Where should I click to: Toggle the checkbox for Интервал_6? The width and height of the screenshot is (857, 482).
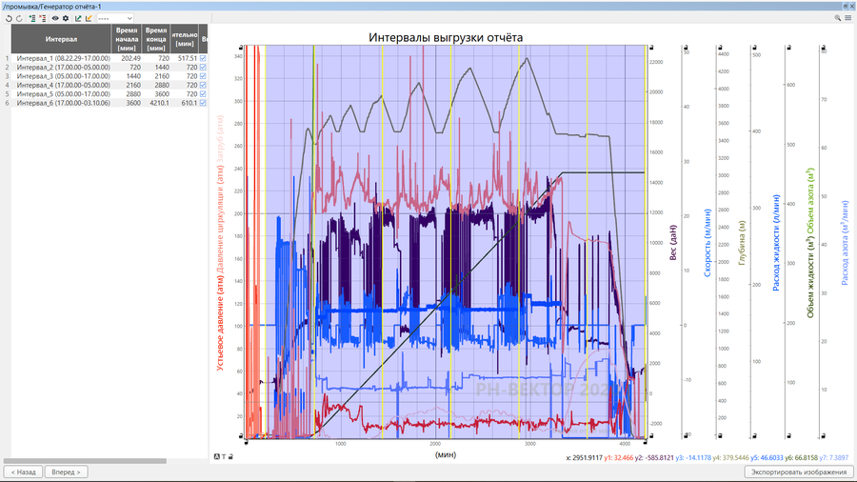pyautogui.click(x=203, y=103)
